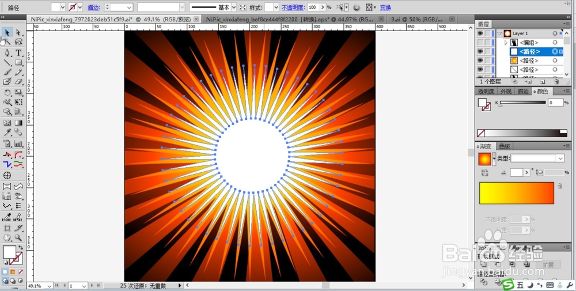Toggle lock box for Layer 1
This screenshot has height=291, width=576.
[487, 33]
